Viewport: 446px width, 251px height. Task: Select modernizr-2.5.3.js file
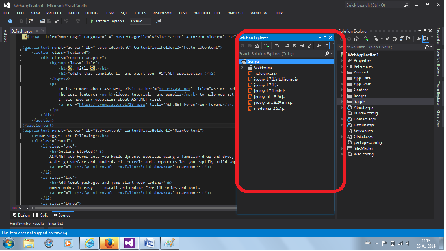point(269,109)
